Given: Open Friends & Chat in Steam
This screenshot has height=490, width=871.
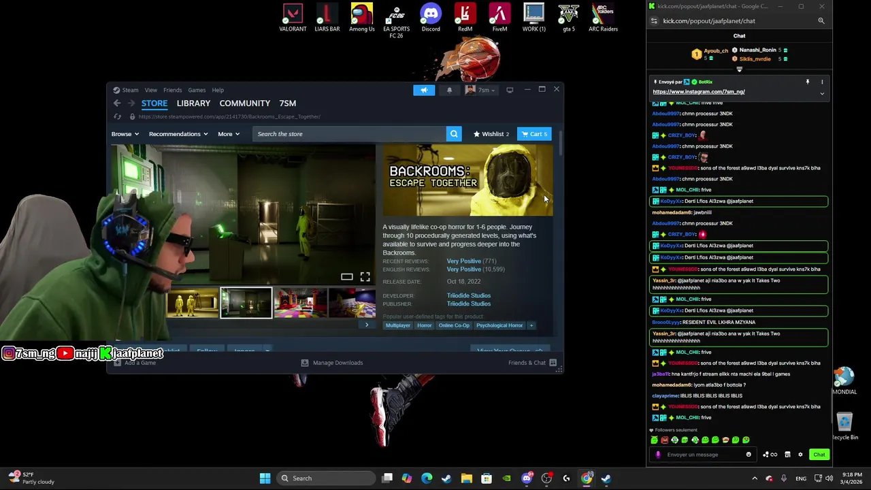Looking at the screenshot, I should [532, 363].
